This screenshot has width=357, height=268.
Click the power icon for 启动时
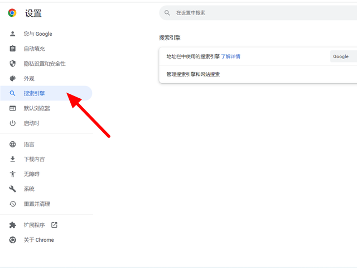(13, 123)
